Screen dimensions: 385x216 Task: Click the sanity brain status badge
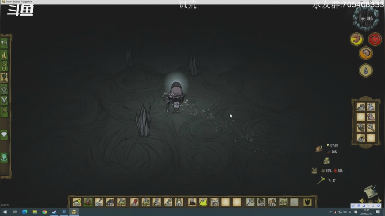tap(366, 53)
